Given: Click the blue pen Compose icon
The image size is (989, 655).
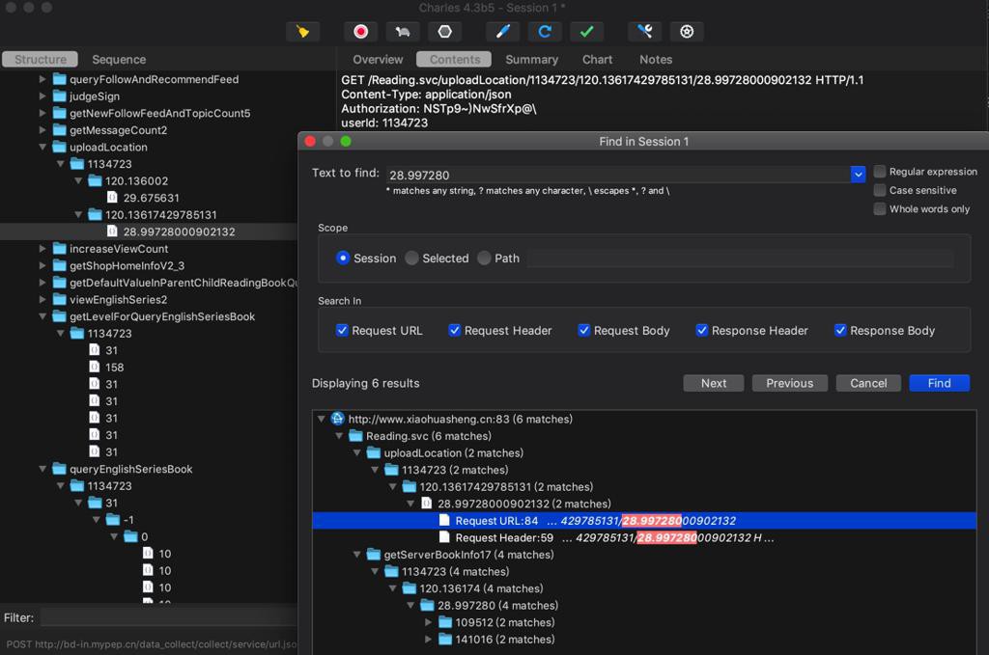Looking at the screenshot, I should (502, 32).
